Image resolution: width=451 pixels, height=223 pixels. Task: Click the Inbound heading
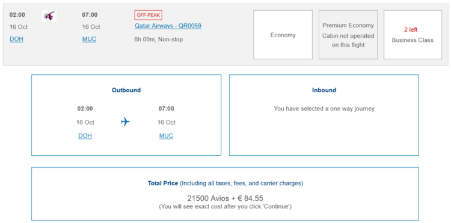324,90
